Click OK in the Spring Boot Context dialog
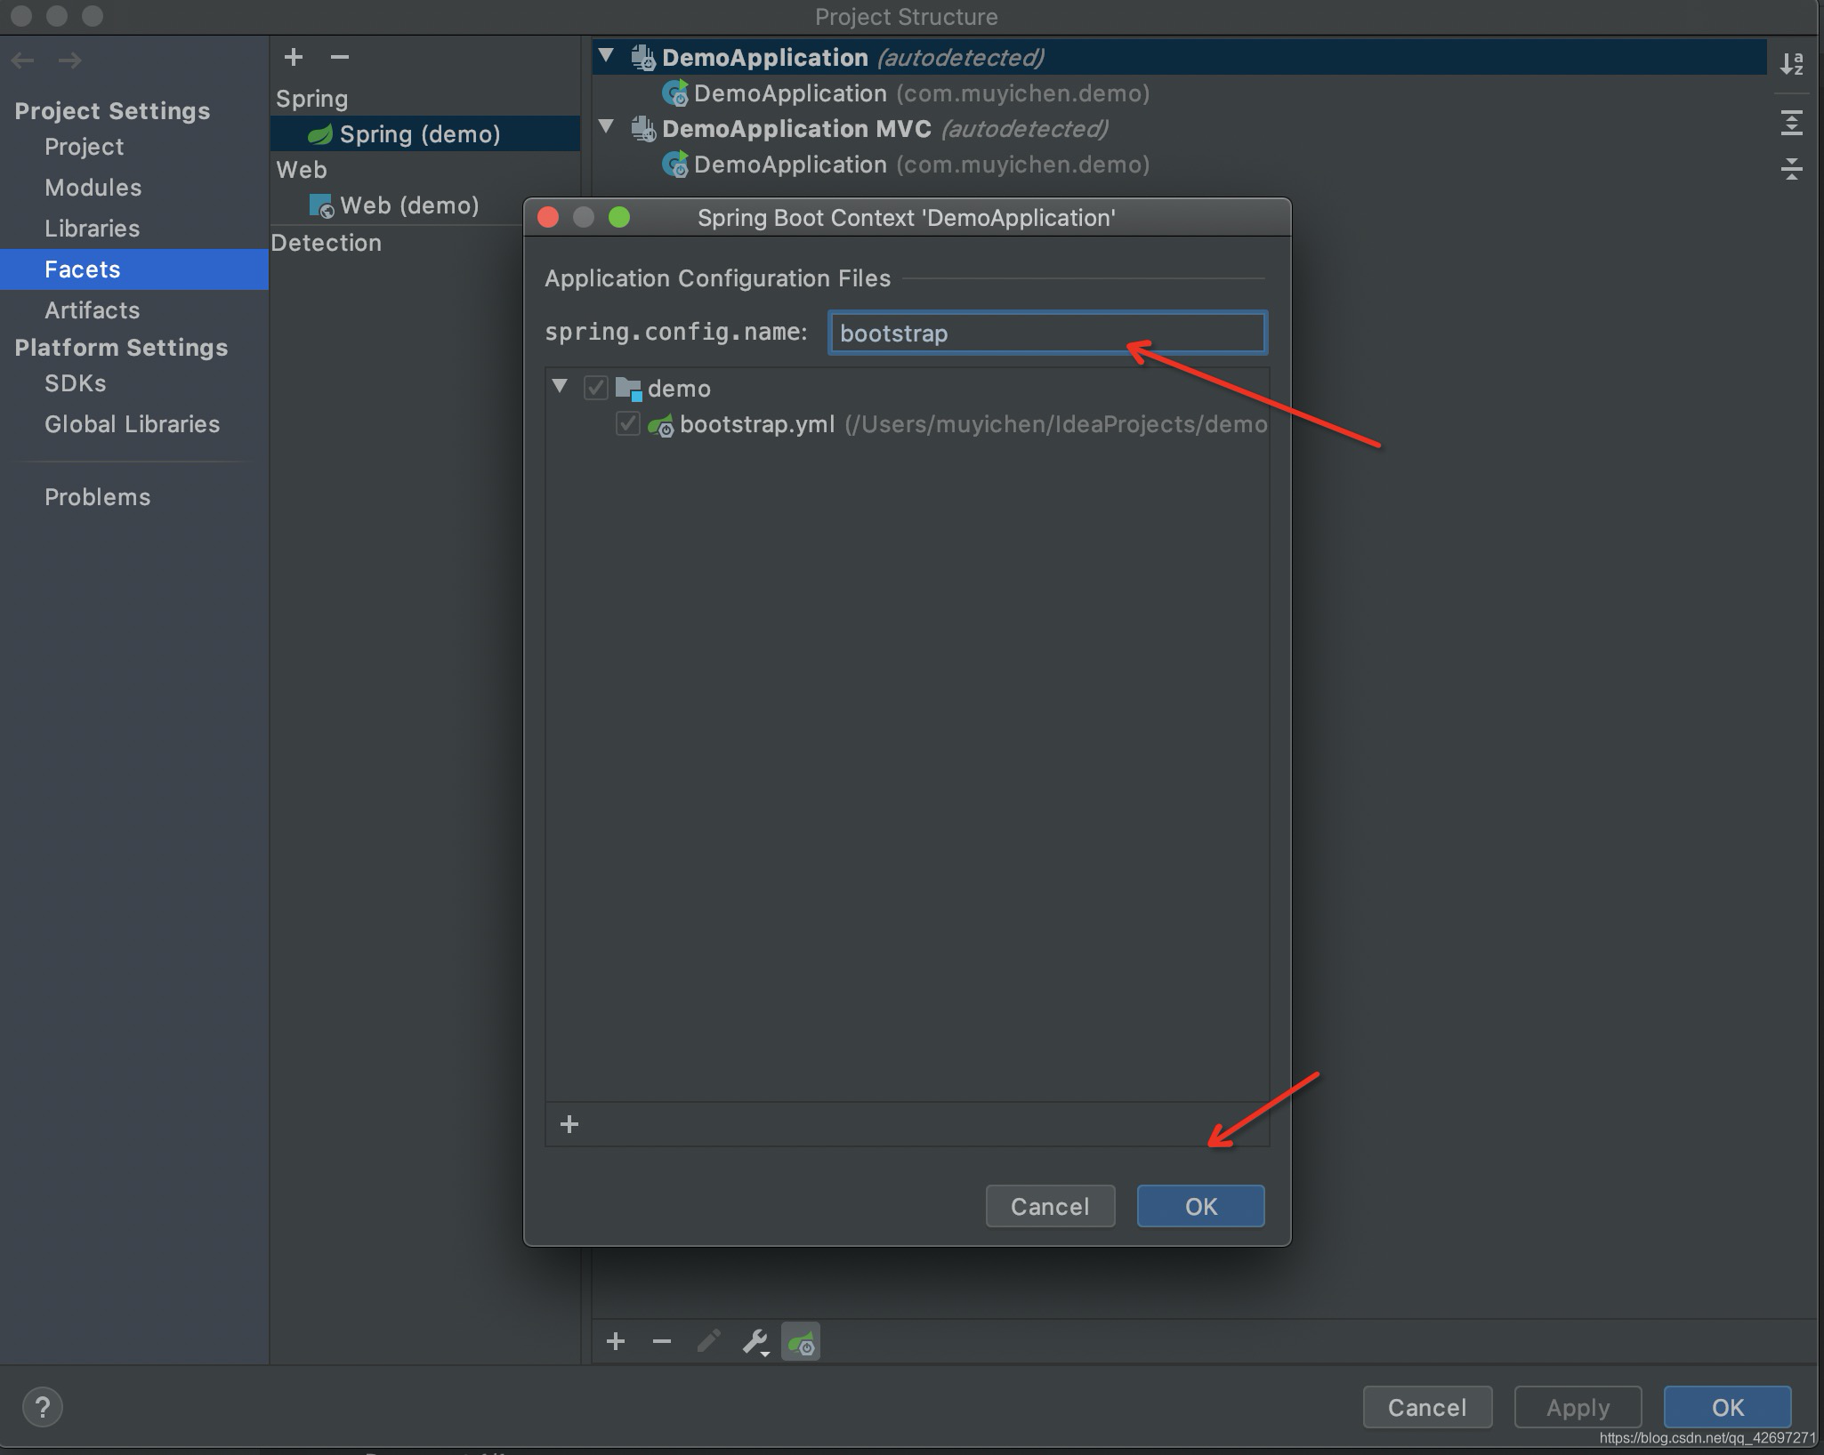1824x1455 pixels. [1200, 1206]
